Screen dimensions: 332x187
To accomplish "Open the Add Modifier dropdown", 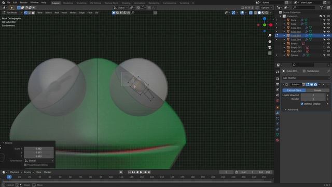I will (x=306, y=78).
